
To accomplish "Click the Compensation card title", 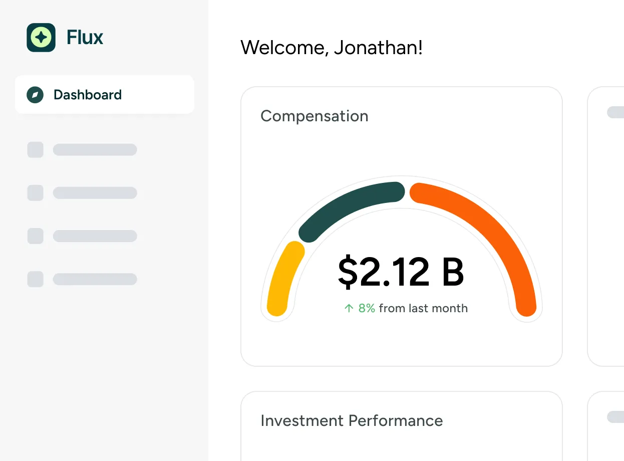I will pos(315,116).
